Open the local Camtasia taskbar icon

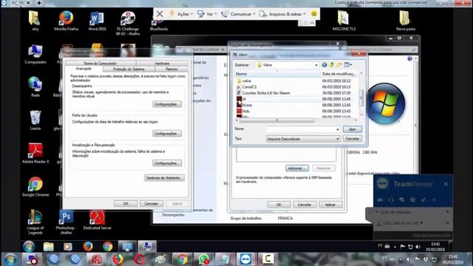268,259
